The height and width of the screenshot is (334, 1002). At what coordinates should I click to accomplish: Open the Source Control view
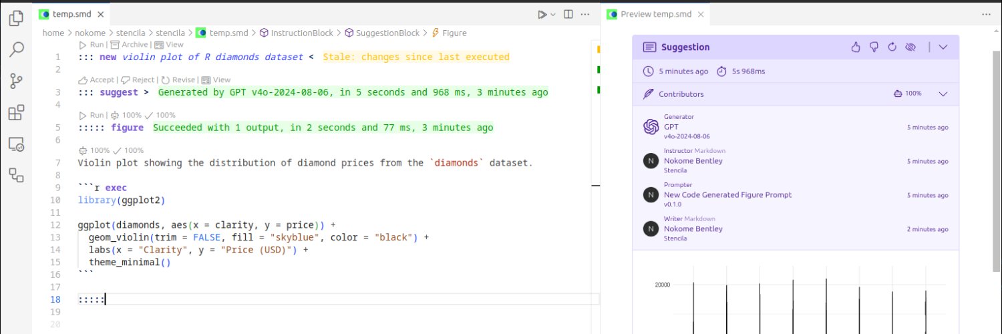pos(16,81)
